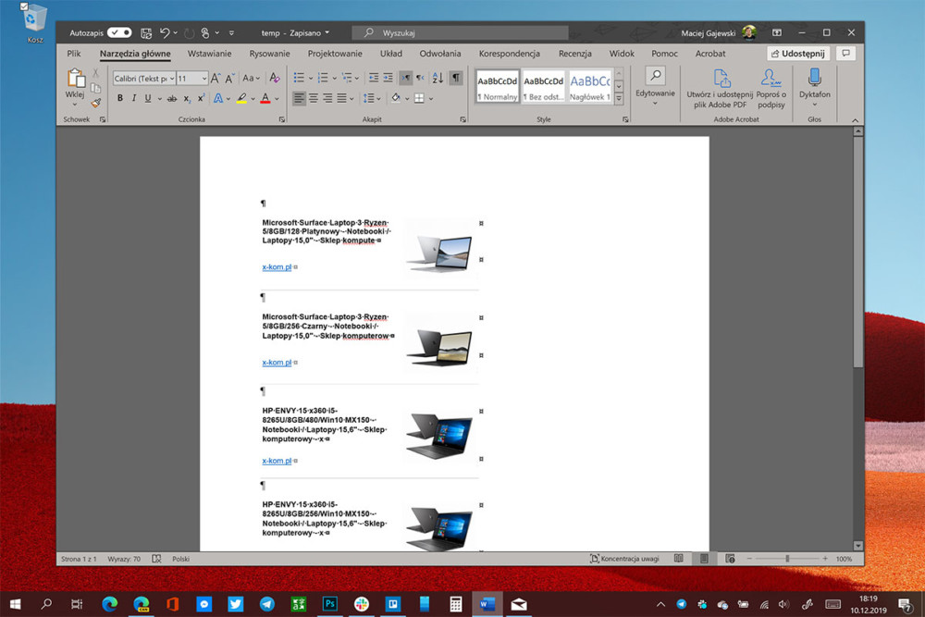The height and width of the screenshot is (617, 925).
Task: Open the line spacing dropdown
Action: (372, 98)
